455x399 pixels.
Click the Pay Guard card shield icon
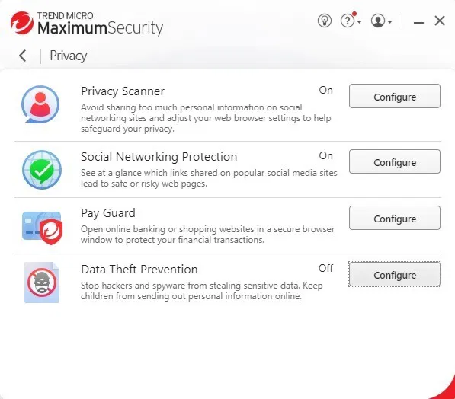pyautogui.click(x=43, y=228)
